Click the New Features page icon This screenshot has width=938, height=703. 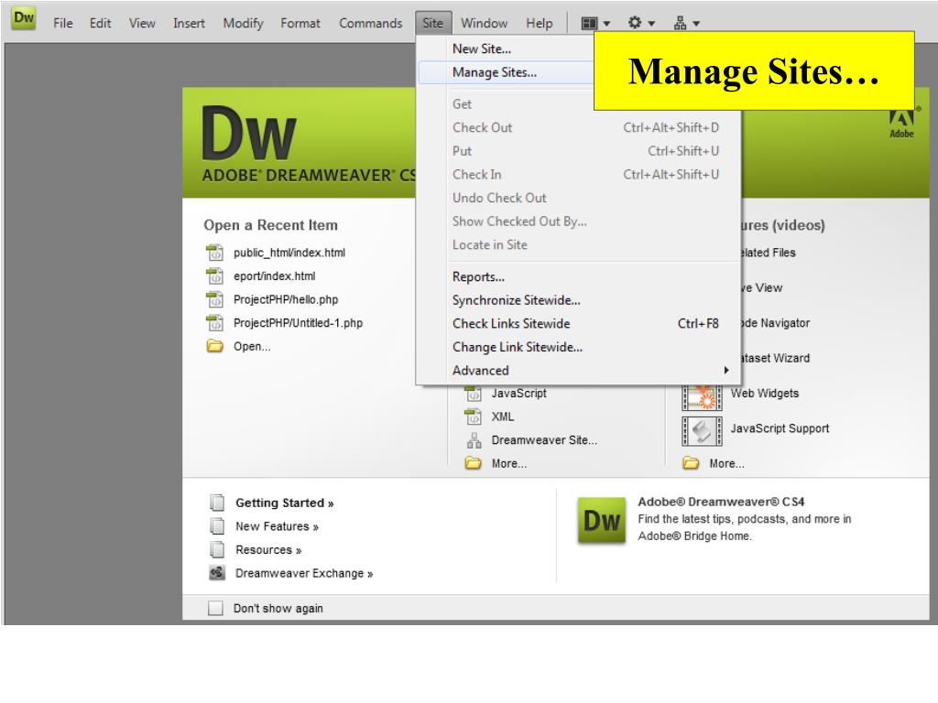tap(217, 525)
